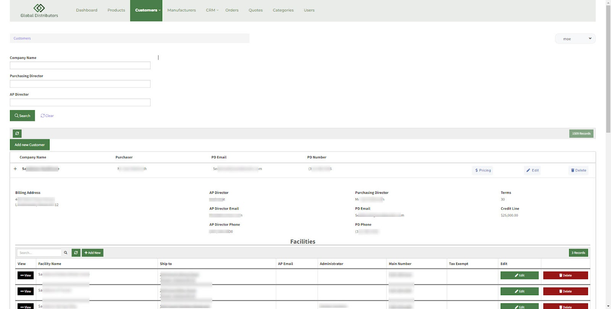Screen dimensions: 611x309
Task: Click the Facility Name column header
Action: [x=50, y=264]
